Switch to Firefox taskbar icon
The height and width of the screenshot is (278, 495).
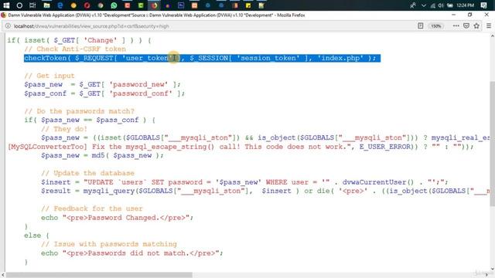coord(155,5)
